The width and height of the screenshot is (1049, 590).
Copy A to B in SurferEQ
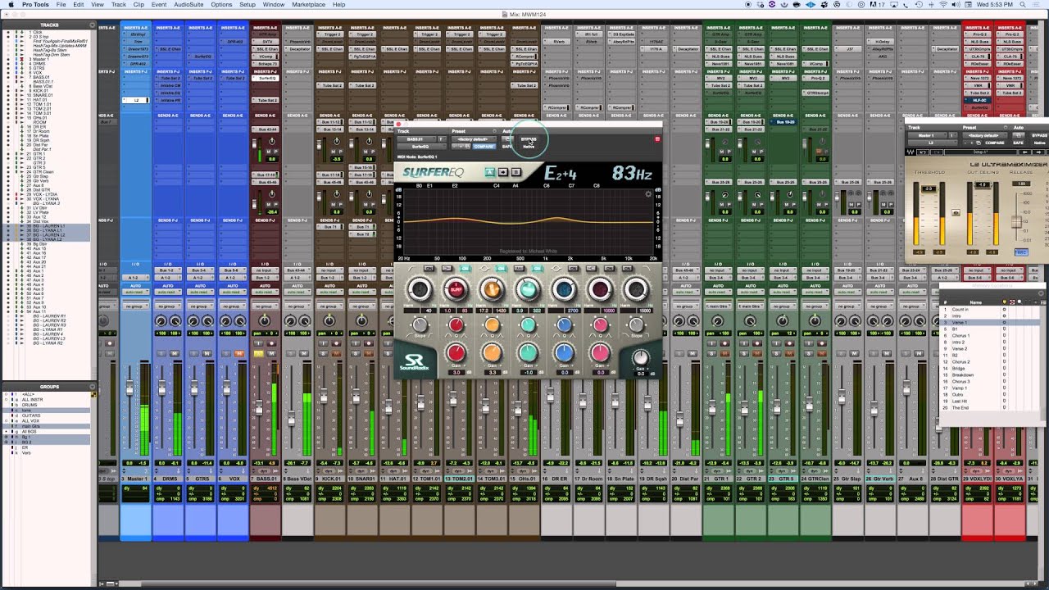click(x=503, y=172)
